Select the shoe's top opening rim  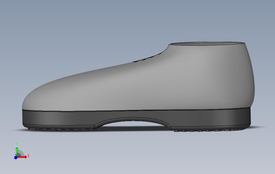click(x=207, y=43)
